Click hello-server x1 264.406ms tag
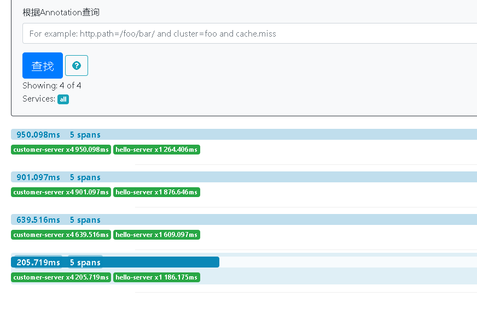The image size is (477, 321). tap(156, 150)
